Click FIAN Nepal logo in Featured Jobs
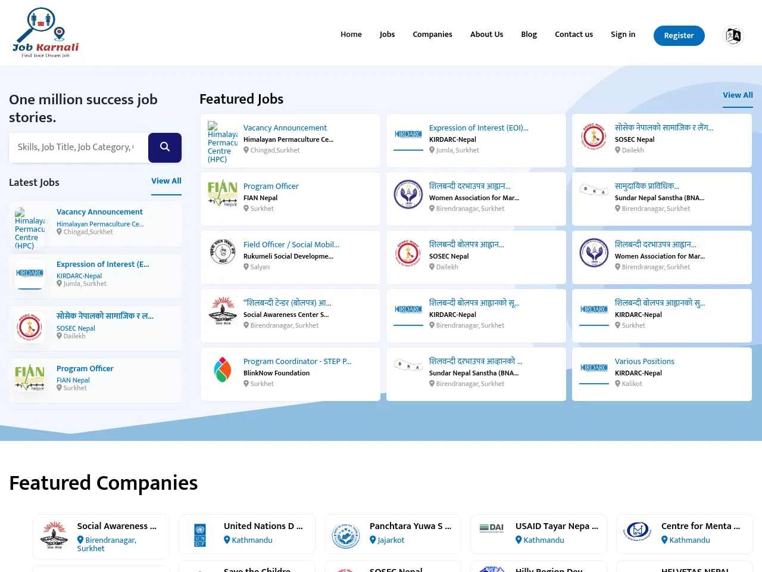The height and width of the screenshot is (572, 762). pos(223,193)
